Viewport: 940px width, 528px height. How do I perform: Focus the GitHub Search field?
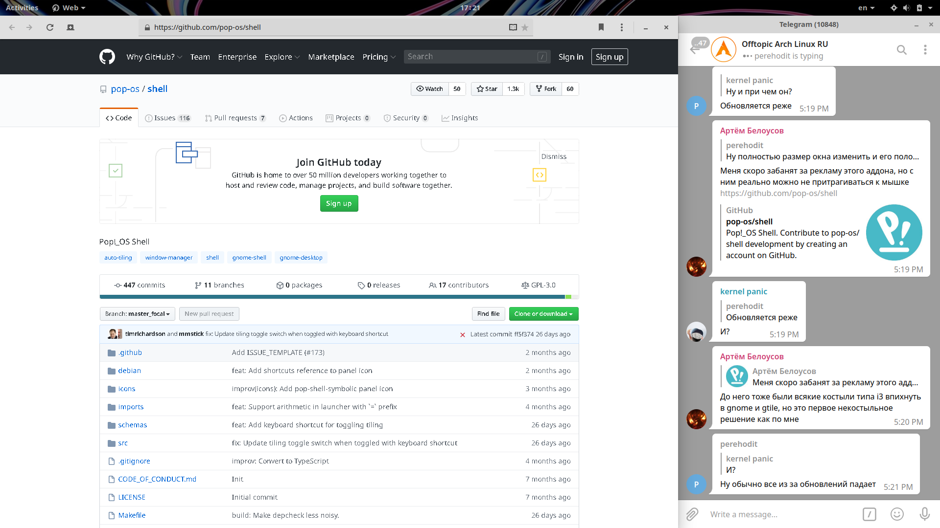click(x=477, y=57)
